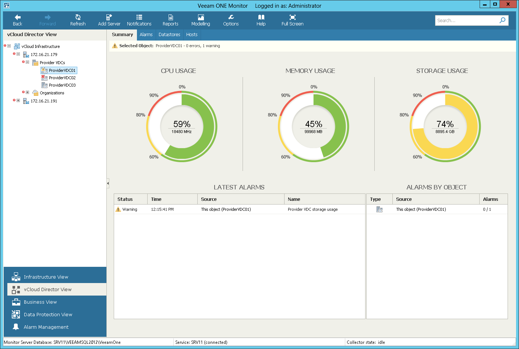Open Help book icon
Image resolution: width=519 pixels, height=349 pixels.
click(261, 17)
